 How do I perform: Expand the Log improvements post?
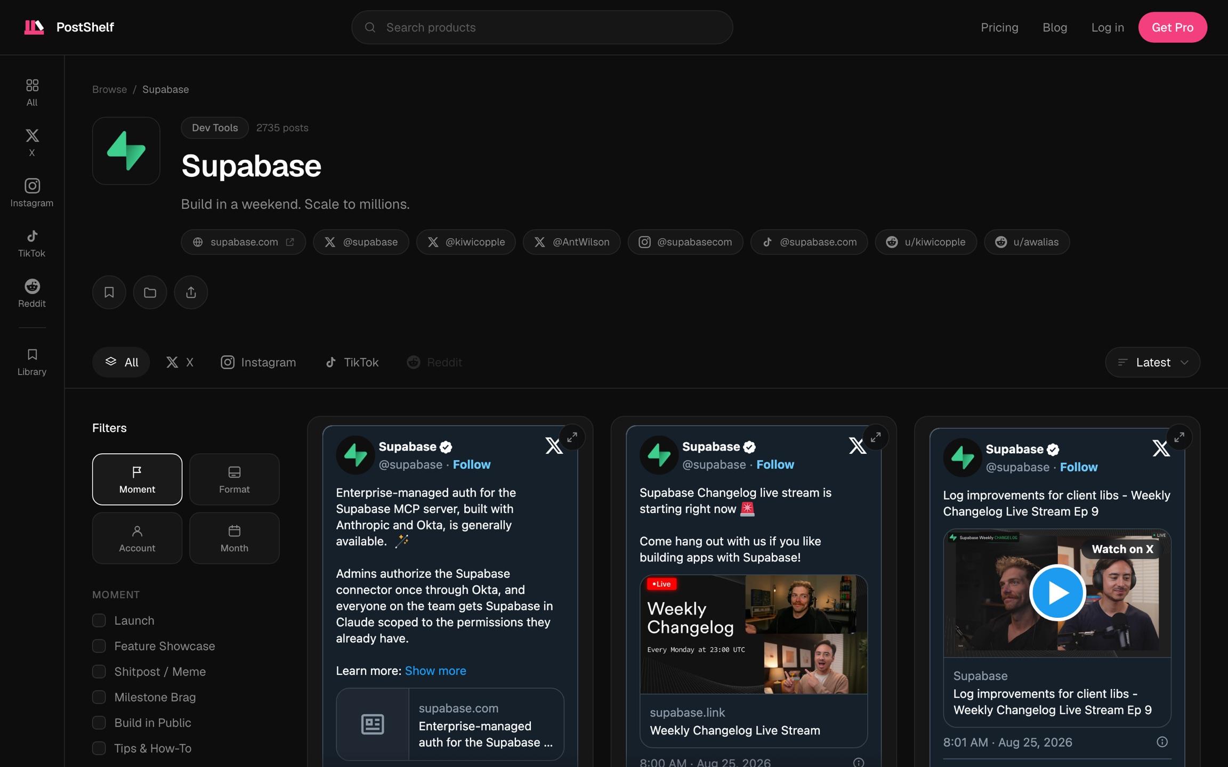point(1179,437)
